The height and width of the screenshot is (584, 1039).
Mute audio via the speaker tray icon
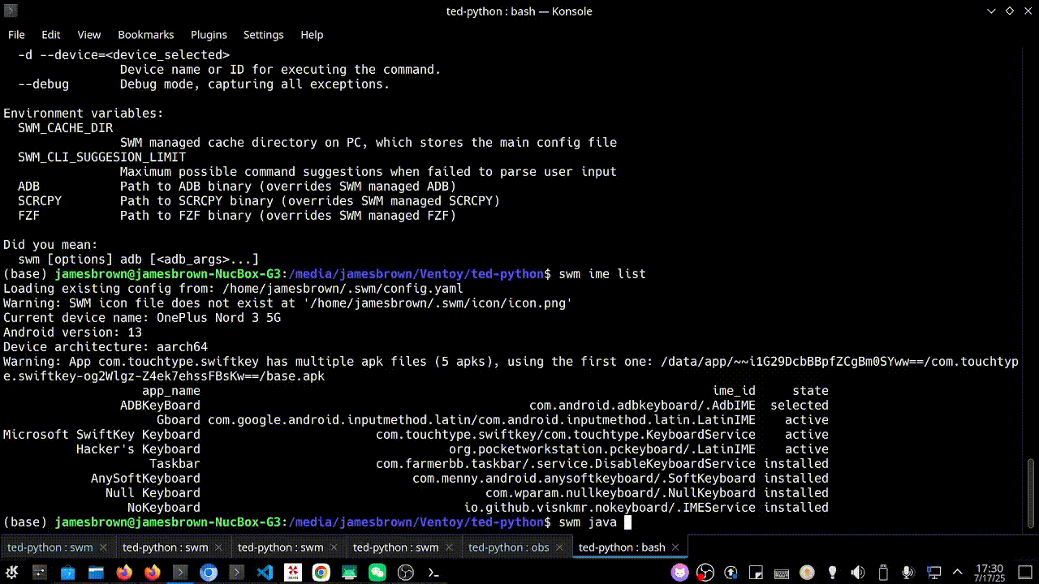pos(856,572)
